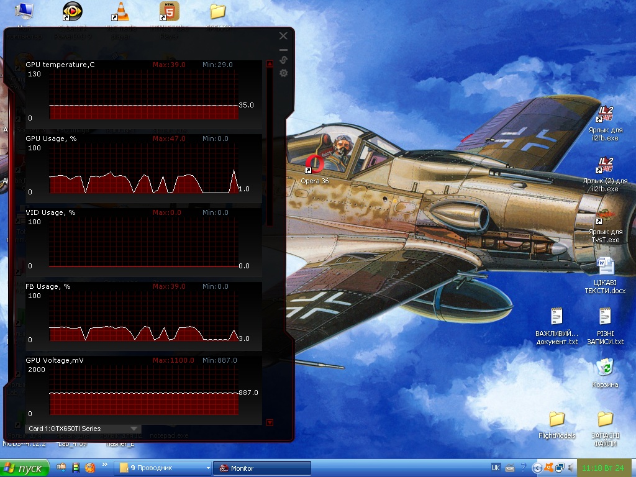Click the GPU Voltage Min:887.0 value
The width and height of the screenshot is (636, 477).
(219, 360)
